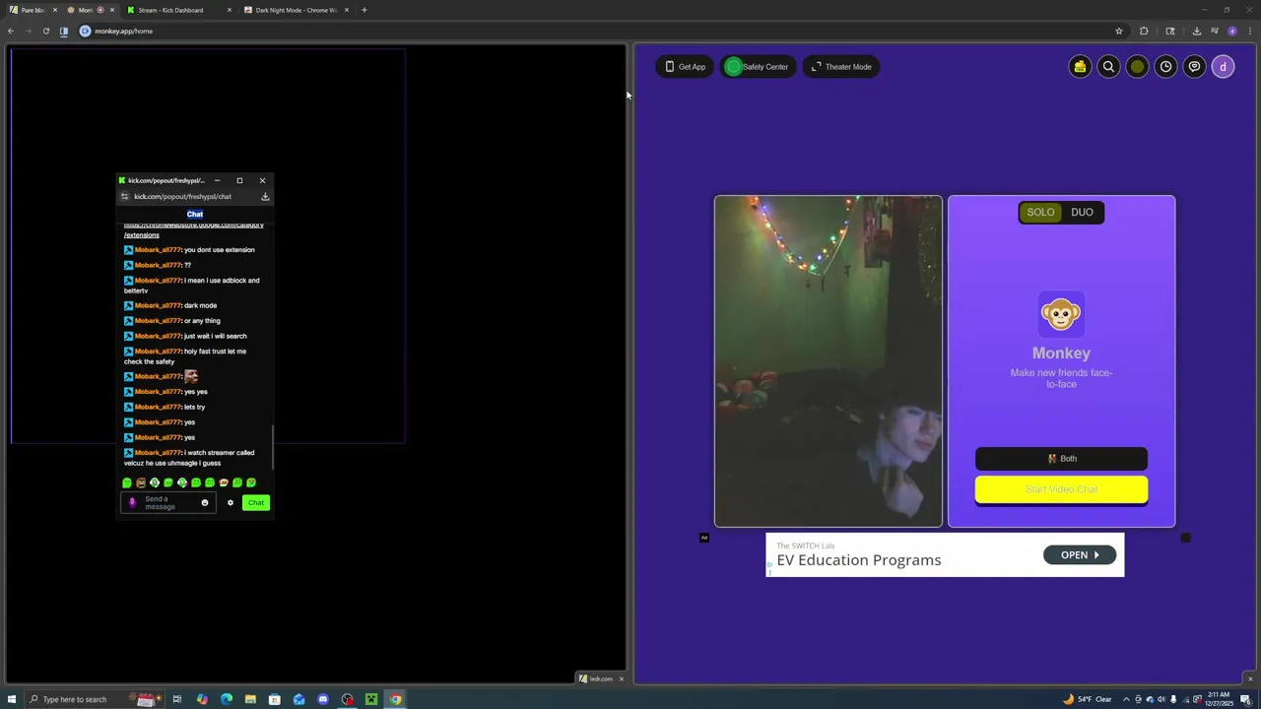Open the Windows Start menu

point(12,699)
